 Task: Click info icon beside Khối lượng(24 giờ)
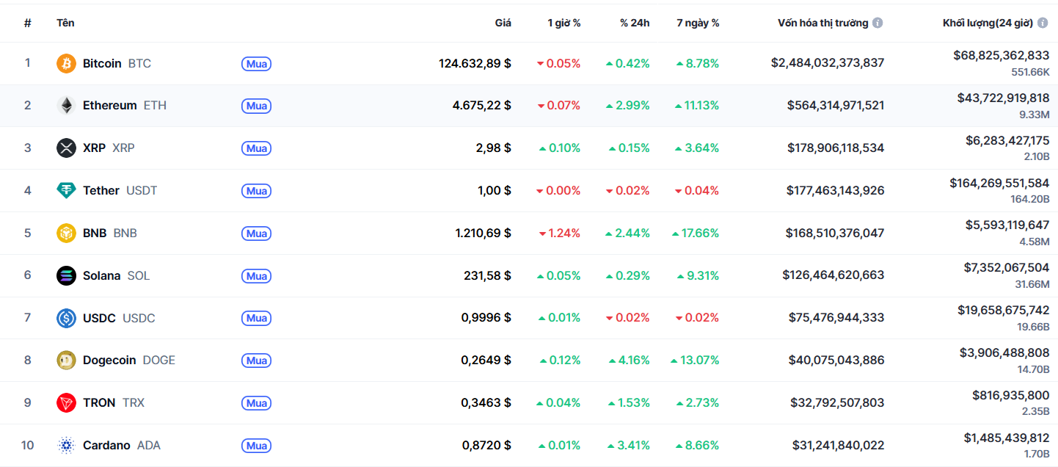tap(1043, 23)
